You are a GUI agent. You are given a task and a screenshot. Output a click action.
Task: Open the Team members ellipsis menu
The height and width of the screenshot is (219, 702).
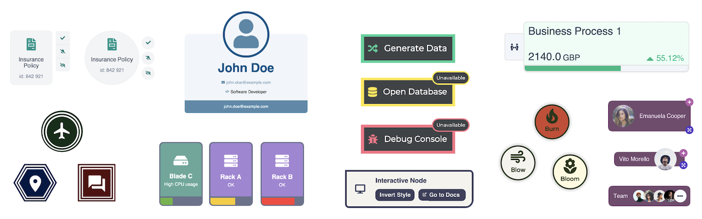680,196
